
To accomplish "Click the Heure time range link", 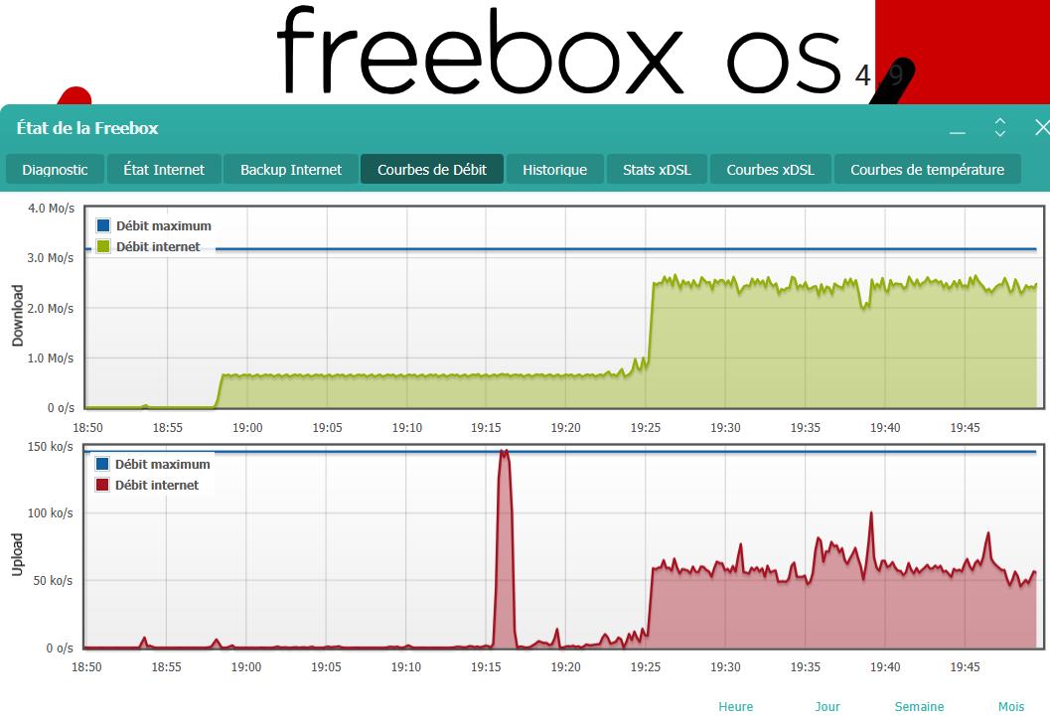I will click(x=735, y=706).
